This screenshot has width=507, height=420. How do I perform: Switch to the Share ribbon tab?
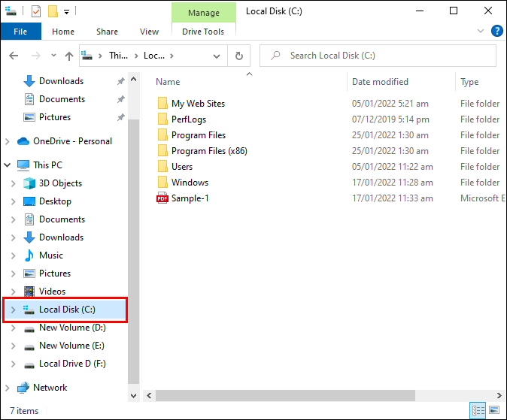(107, 32)
